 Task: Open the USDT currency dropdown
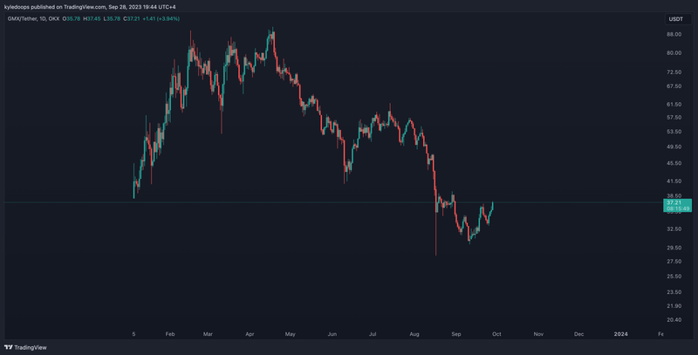[675, 18]
